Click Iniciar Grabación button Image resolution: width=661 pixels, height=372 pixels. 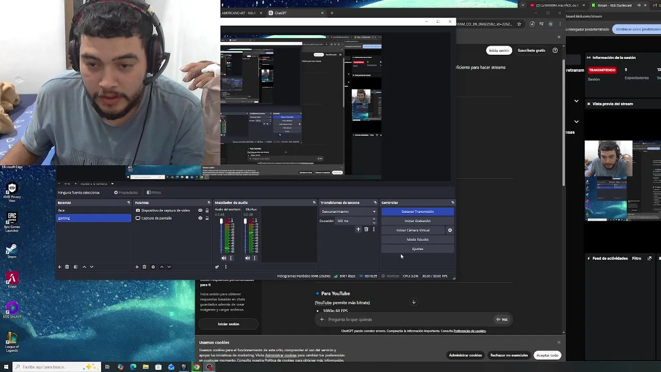(x=417, y=221)
